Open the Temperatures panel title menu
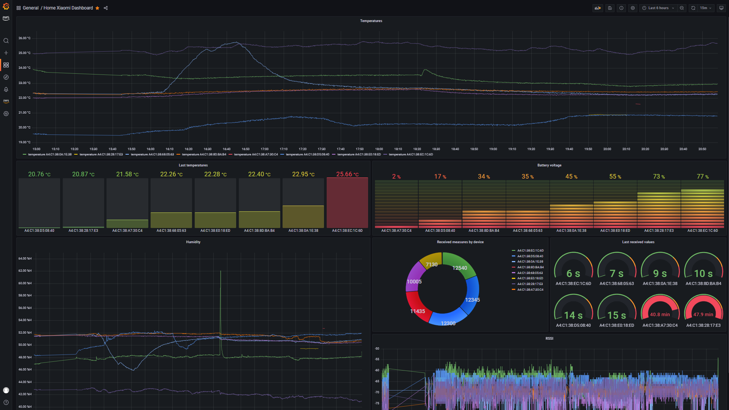 (371, 21)
